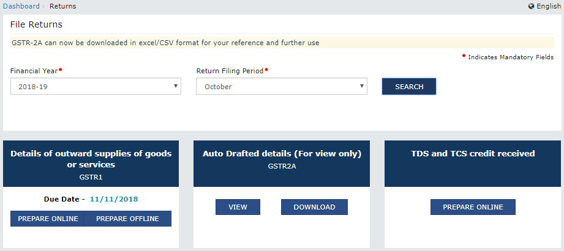Click VIEW for GSTR2A auto drafted details
Image resolution: width=564 pixels, height=251 pixels.
click(238, 207)
